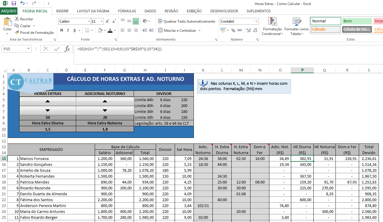Open fill color dropdown arrow

[x=104, y=30]
